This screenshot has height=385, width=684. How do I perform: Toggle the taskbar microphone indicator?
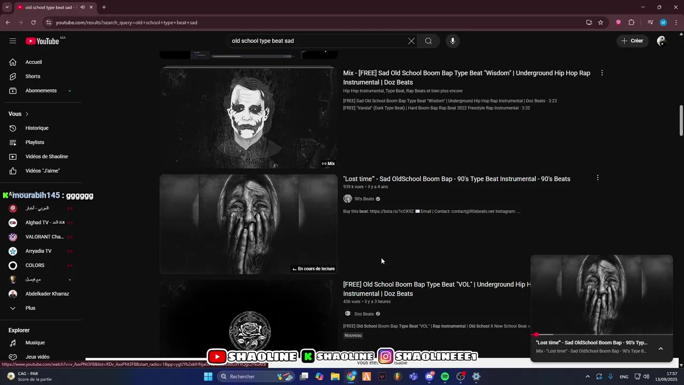(x=610, y=376)
